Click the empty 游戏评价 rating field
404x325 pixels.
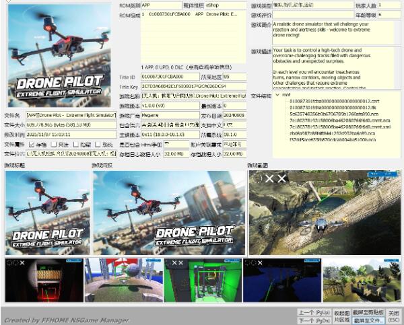(313, 15)
